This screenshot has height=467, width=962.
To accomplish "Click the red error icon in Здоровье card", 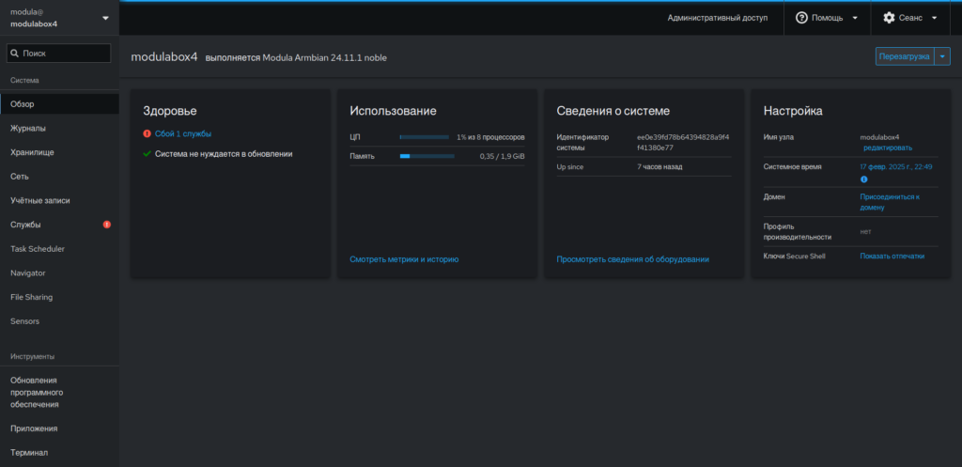I will click(x=147, y=133).
